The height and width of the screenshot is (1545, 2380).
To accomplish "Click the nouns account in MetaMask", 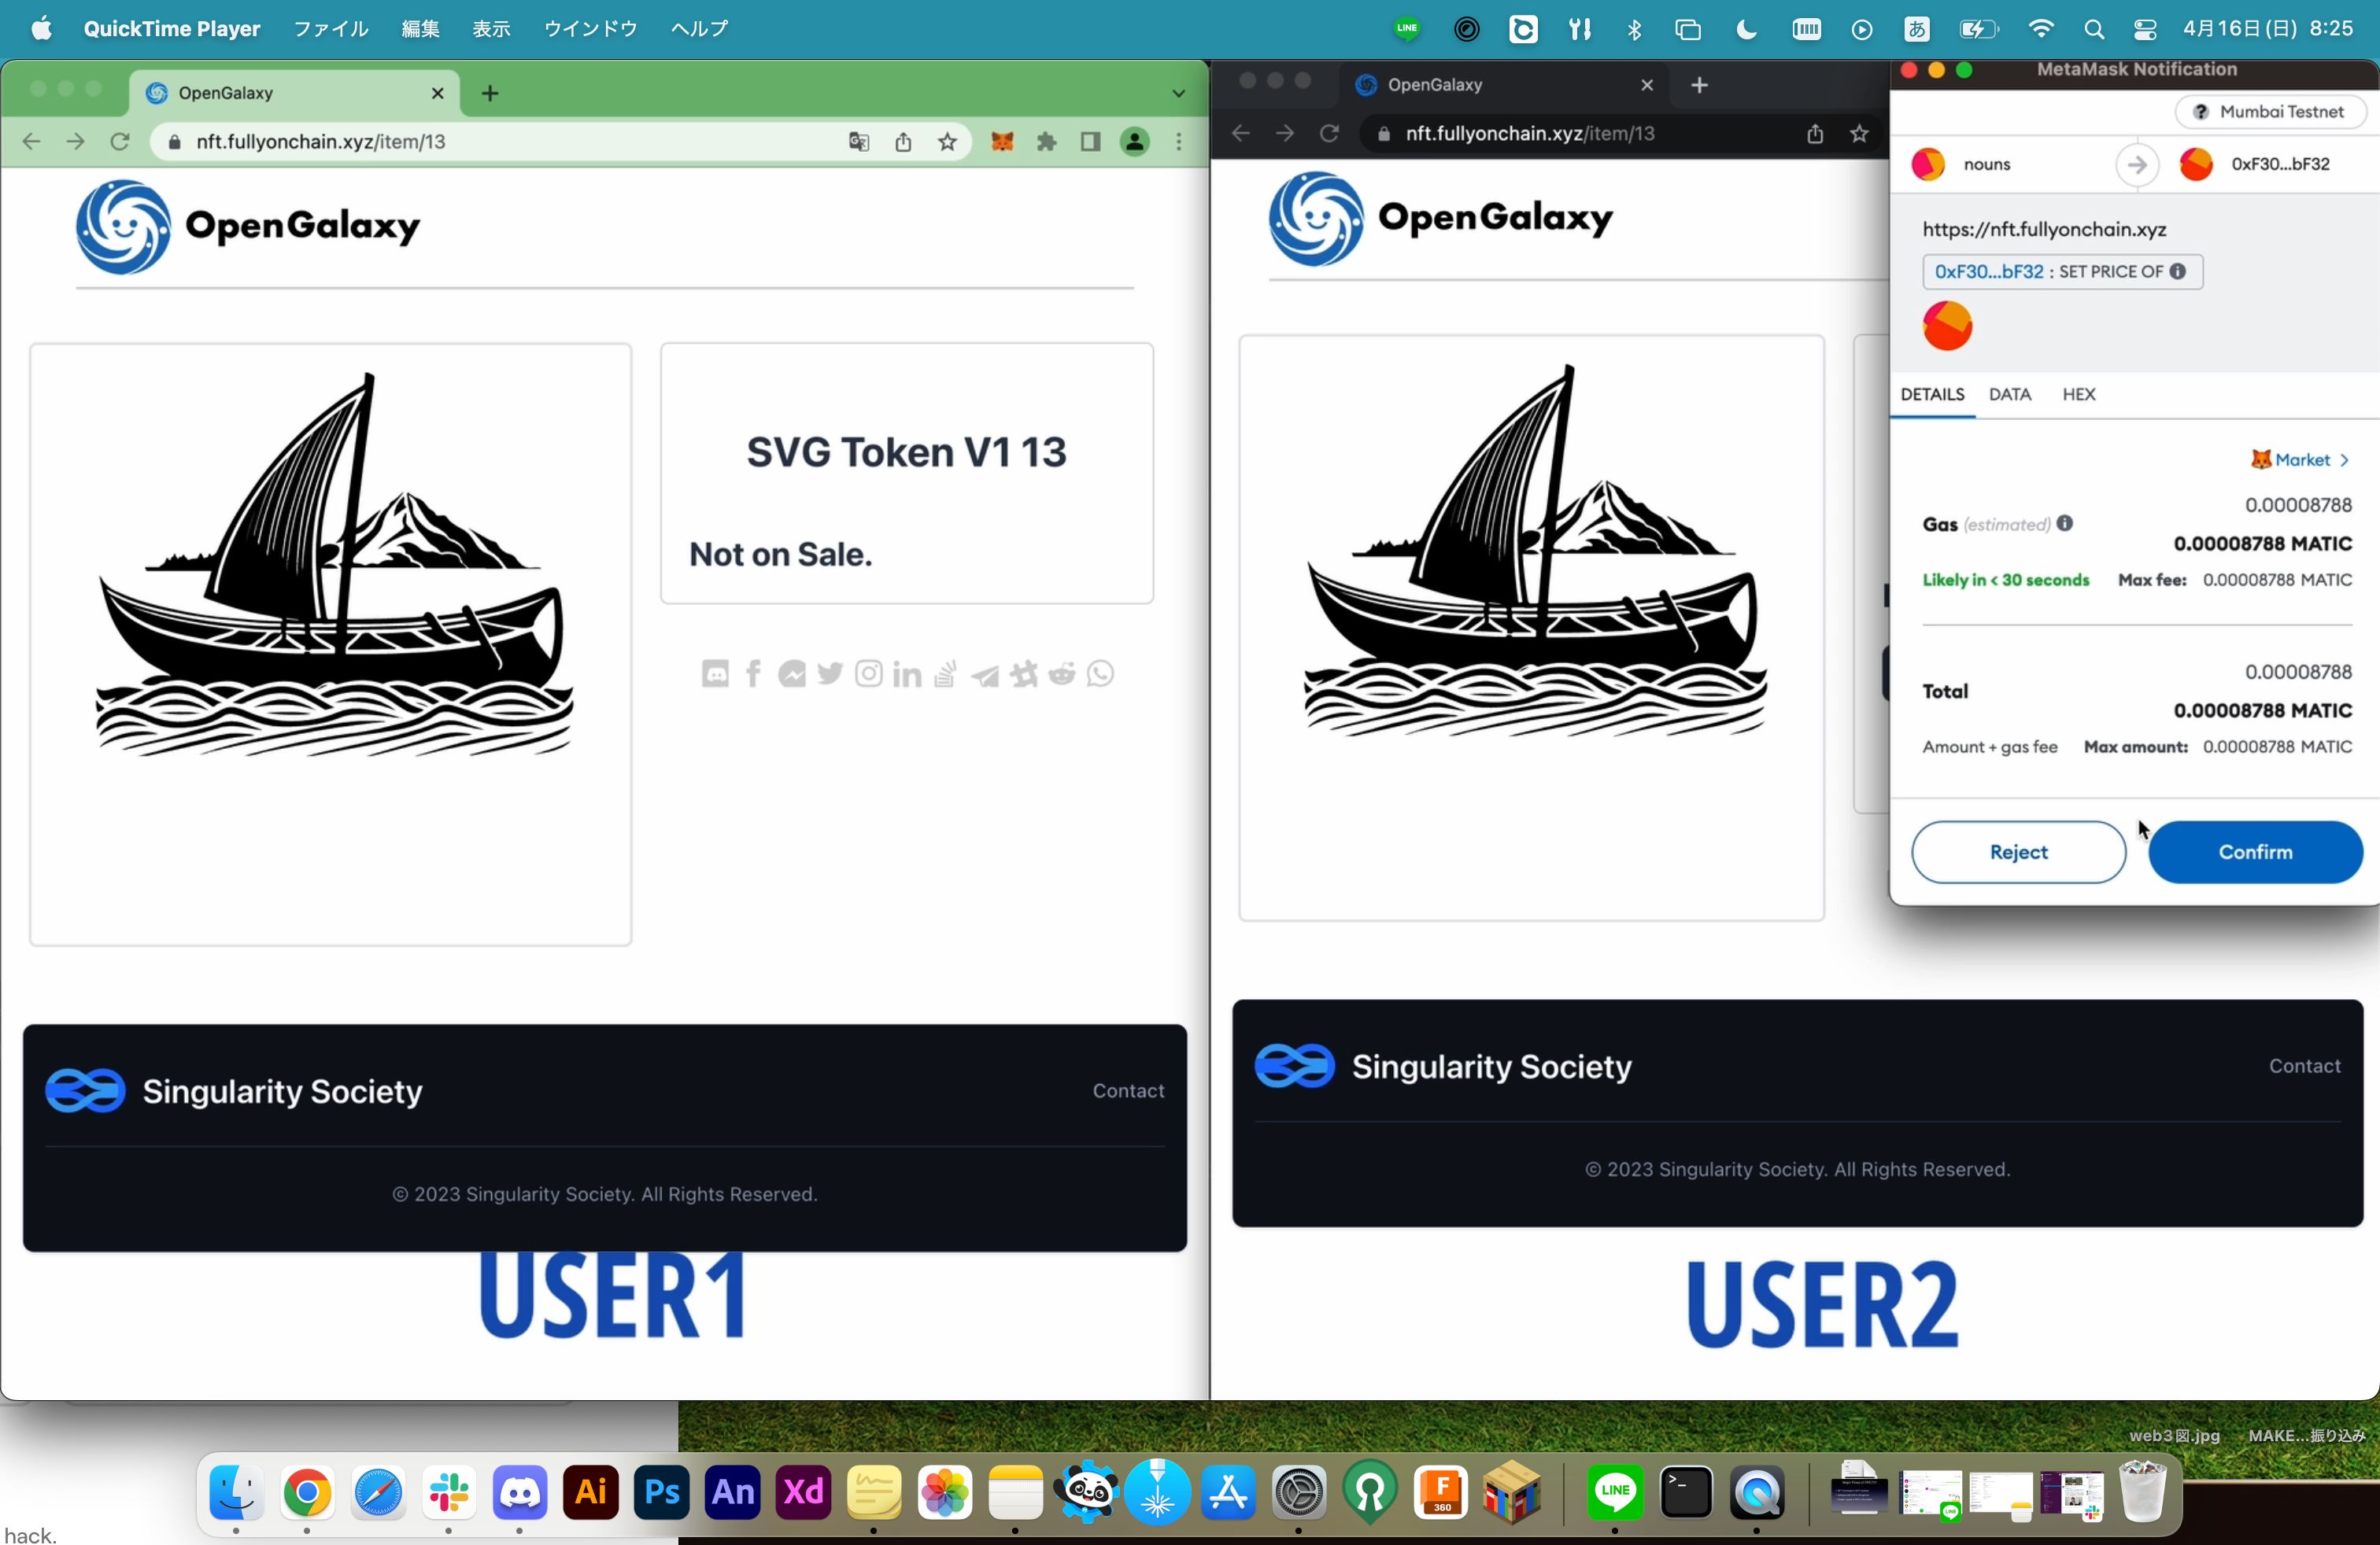I will coord(1961,164).
